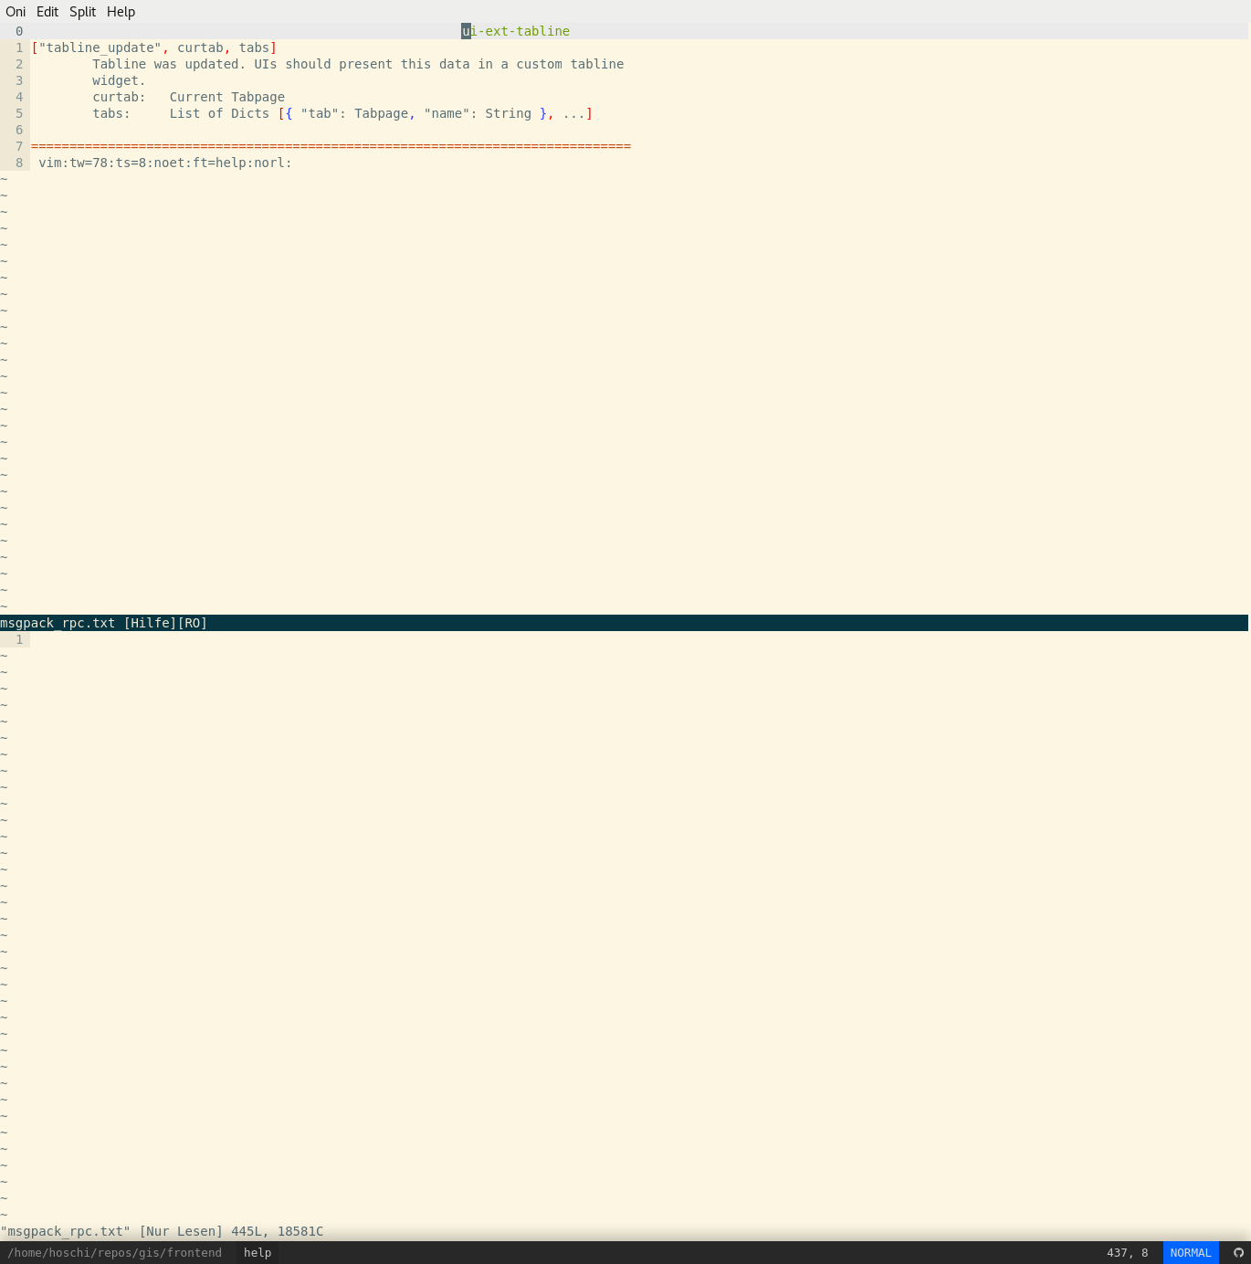The height and width of the screenshot is (1264, 1251).
Task: Click the vim modeline text on line 8
Action: coord(163,163)
